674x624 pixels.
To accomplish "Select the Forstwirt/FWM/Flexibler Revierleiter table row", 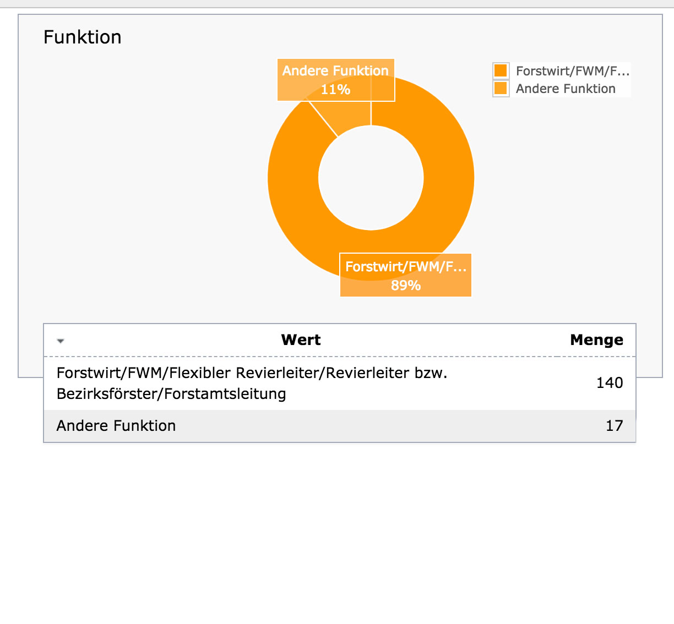I will point(340,383).
